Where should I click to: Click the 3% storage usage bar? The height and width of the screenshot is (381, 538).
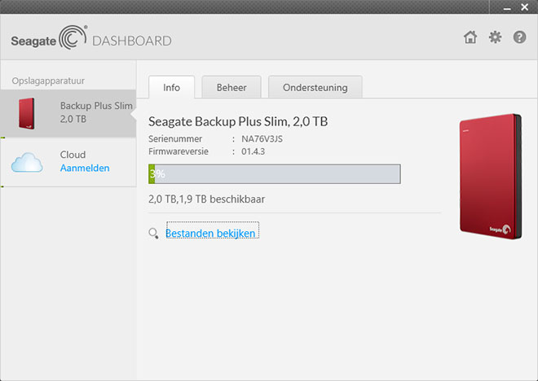(x=274, y=174)
